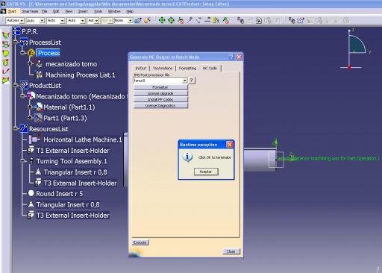Click the Aceptar button in Runtime exception
This screenshot has height=273, width=382.
pyautogui.click(x=206, y=172)
